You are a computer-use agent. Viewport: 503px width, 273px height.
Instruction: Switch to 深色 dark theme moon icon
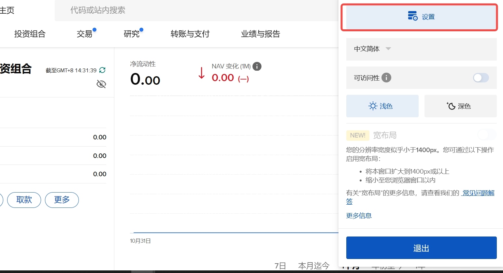coord(460,106)
